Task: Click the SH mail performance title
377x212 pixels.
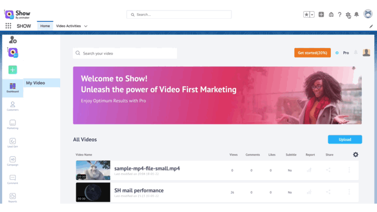Action: pyautogui.click(x=139, y=191)
